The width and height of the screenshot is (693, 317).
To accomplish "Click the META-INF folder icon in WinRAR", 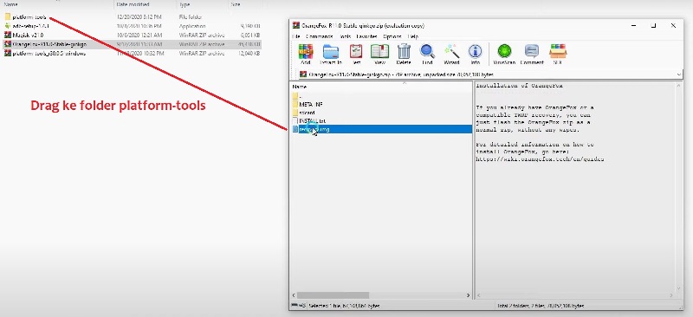I will point(295,104).
